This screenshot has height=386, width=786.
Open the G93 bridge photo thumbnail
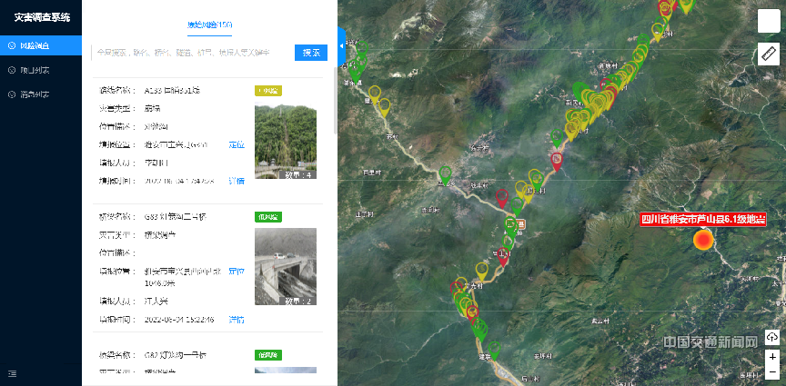285,266
